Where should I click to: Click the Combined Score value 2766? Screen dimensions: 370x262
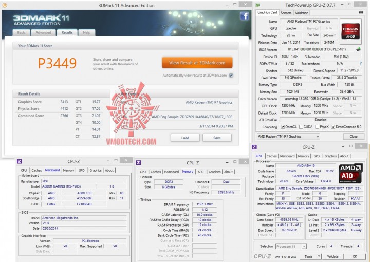point(64,116)
